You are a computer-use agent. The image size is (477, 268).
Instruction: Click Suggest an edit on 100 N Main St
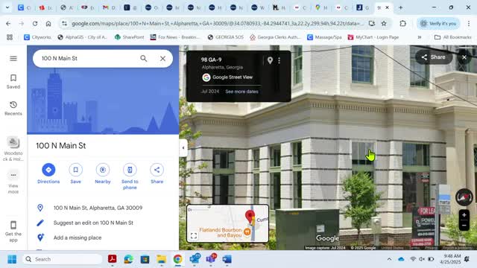coord(93,223)
